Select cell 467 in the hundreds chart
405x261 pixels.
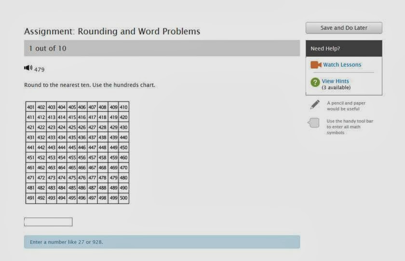pyautogui.click(x=92, y=168)
